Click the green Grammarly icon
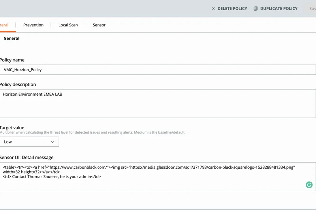 [309, 185]
